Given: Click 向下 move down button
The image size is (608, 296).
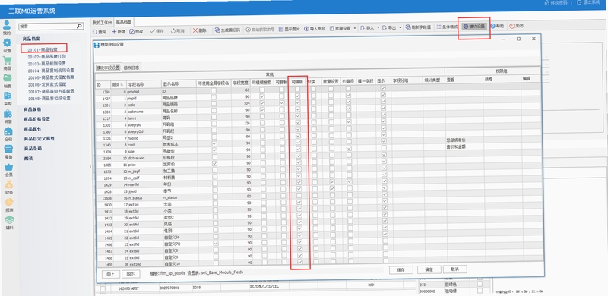Looking at the screenshot, I should coord(131,274).
